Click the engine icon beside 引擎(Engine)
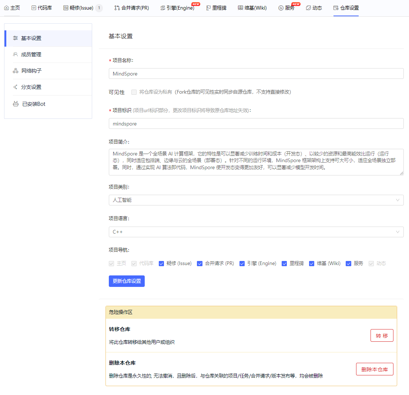Viewport: 409px width, 395px height. (163, 8)
